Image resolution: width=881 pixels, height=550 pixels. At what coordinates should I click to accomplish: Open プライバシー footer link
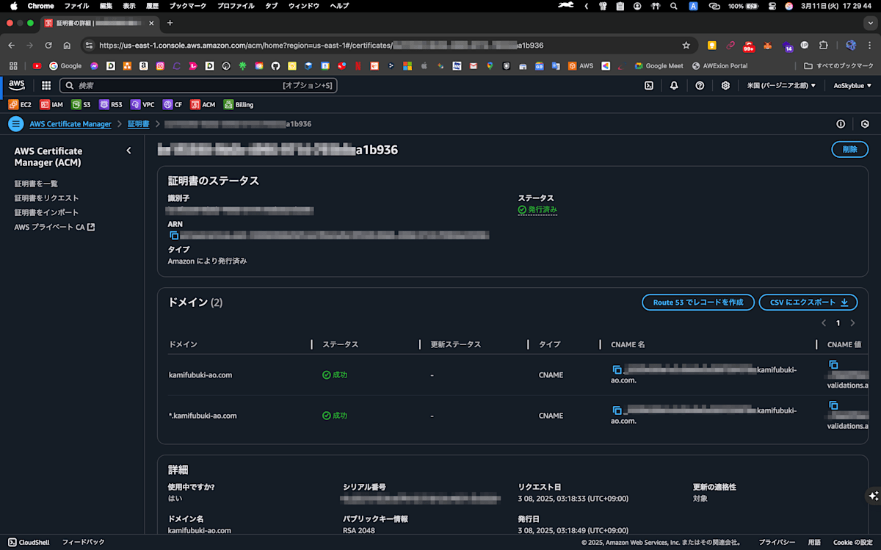click(x=777, y=542)
